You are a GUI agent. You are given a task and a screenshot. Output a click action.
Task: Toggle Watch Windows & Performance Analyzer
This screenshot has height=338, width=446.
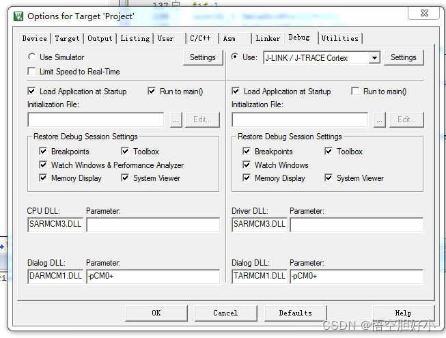click(x=43, y=165)
